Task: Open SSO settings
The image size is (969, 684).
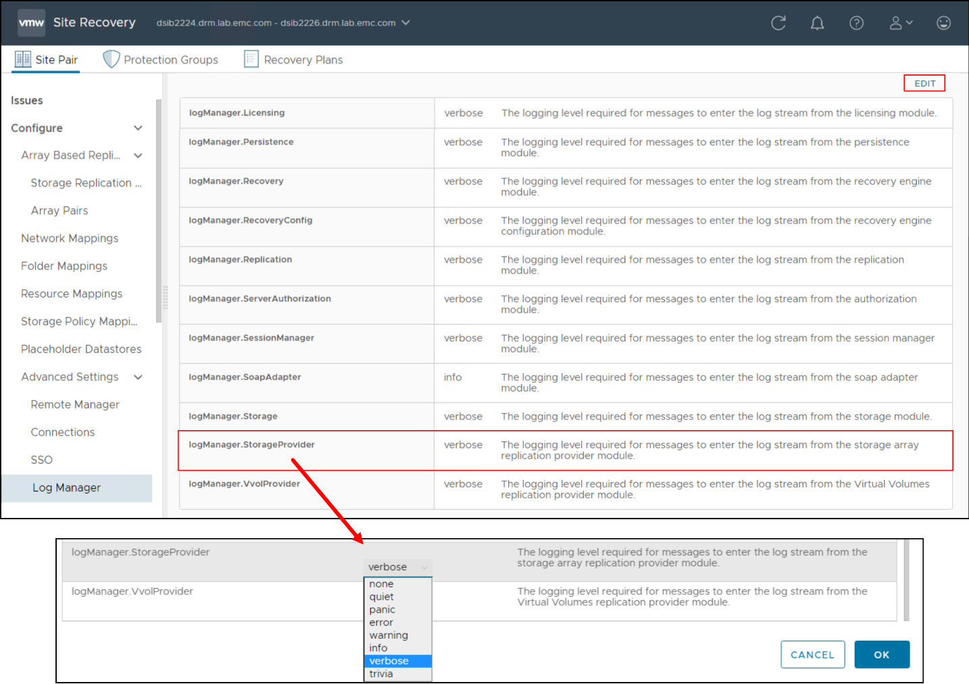Action: [x=41, y=460]
